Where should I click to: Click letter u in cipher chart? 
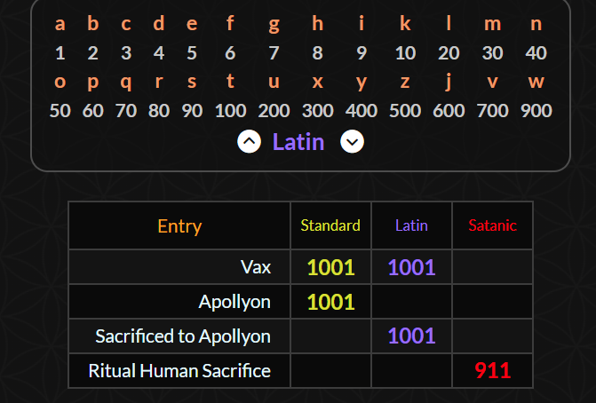coord(274,82)
